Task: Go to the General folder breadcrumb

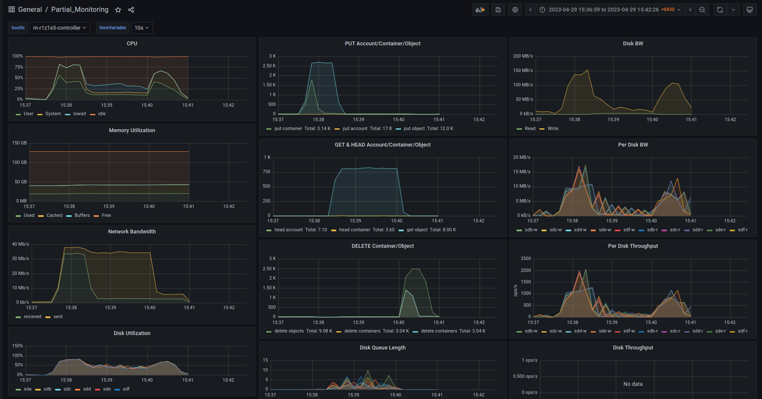Action: coord(30,10)
